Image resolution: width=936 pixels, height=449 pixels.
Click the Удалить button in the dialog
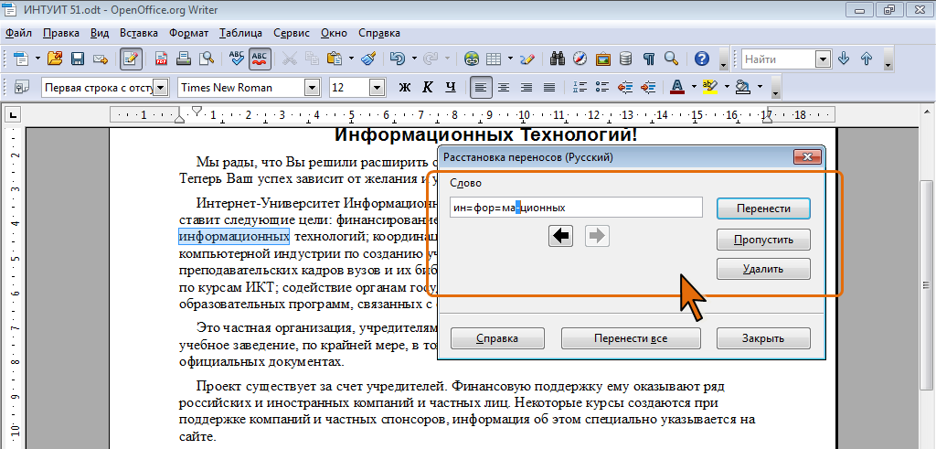[763, 269]
